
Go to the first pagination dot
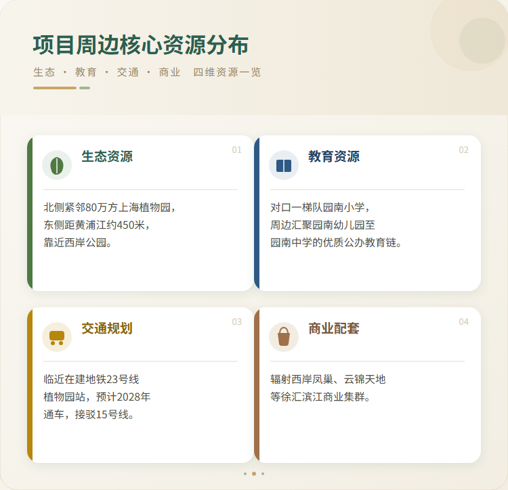click(x=245, y=474)
